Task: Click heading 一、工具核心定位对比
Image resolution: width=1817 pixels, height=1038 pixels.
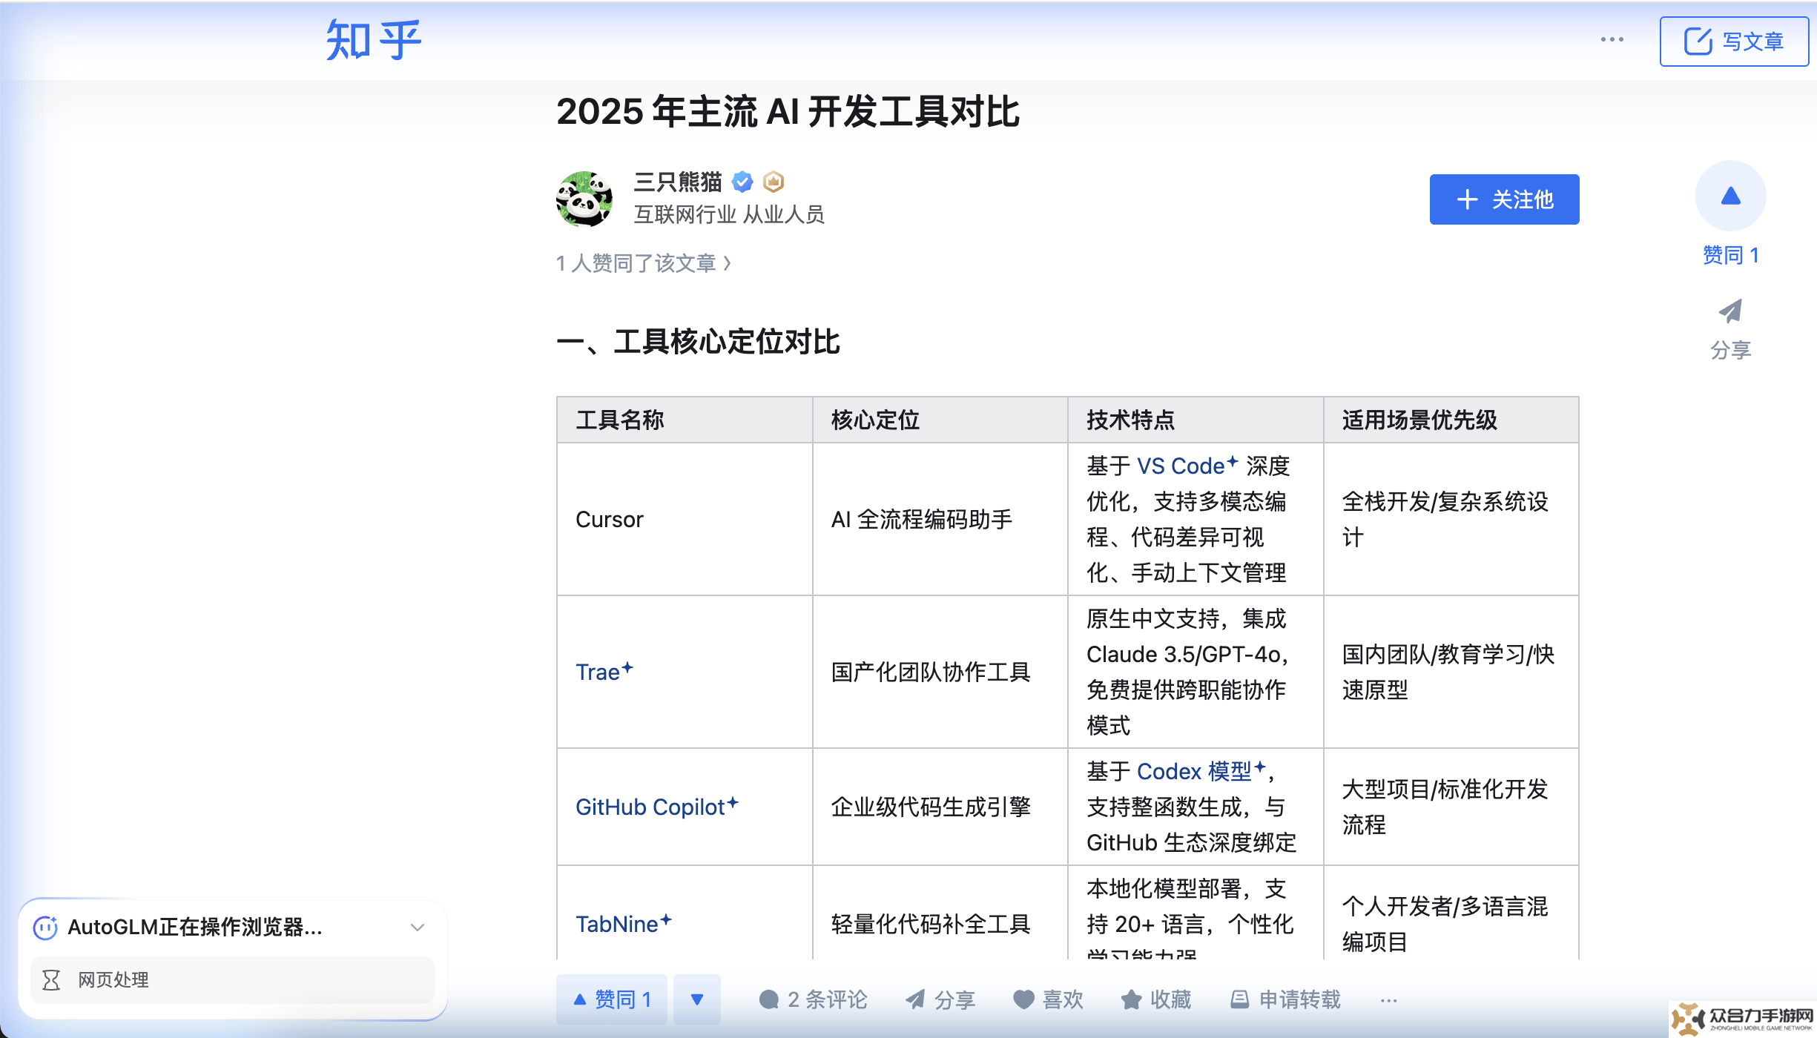Action: pyautogui.click(x=698, y=342)
